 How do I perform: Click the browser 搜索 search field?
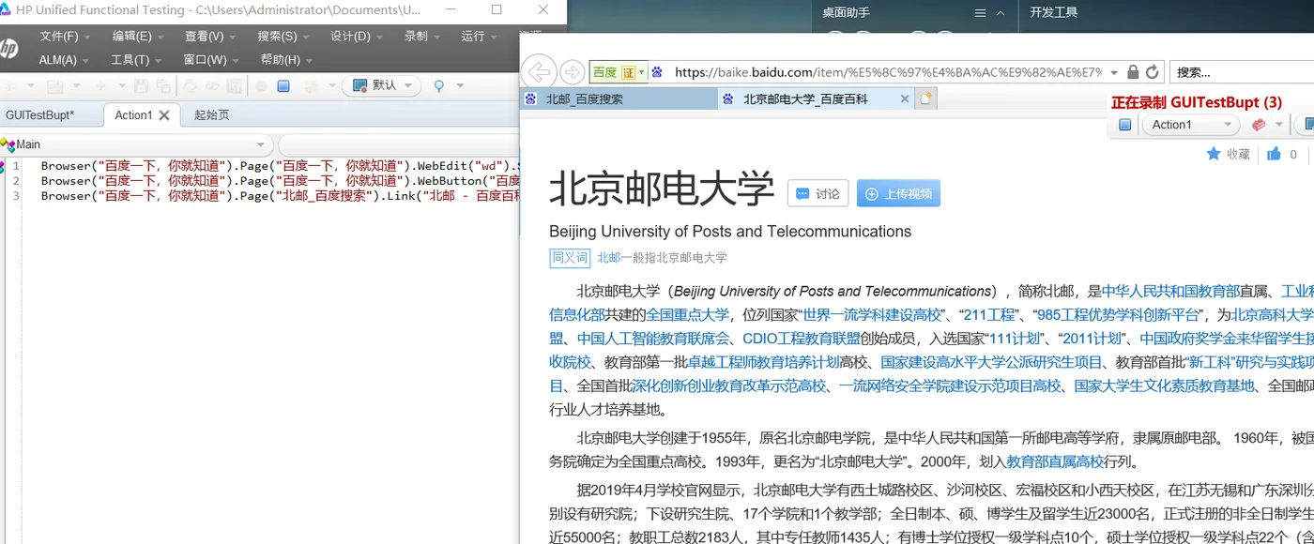click(1244, 72)
